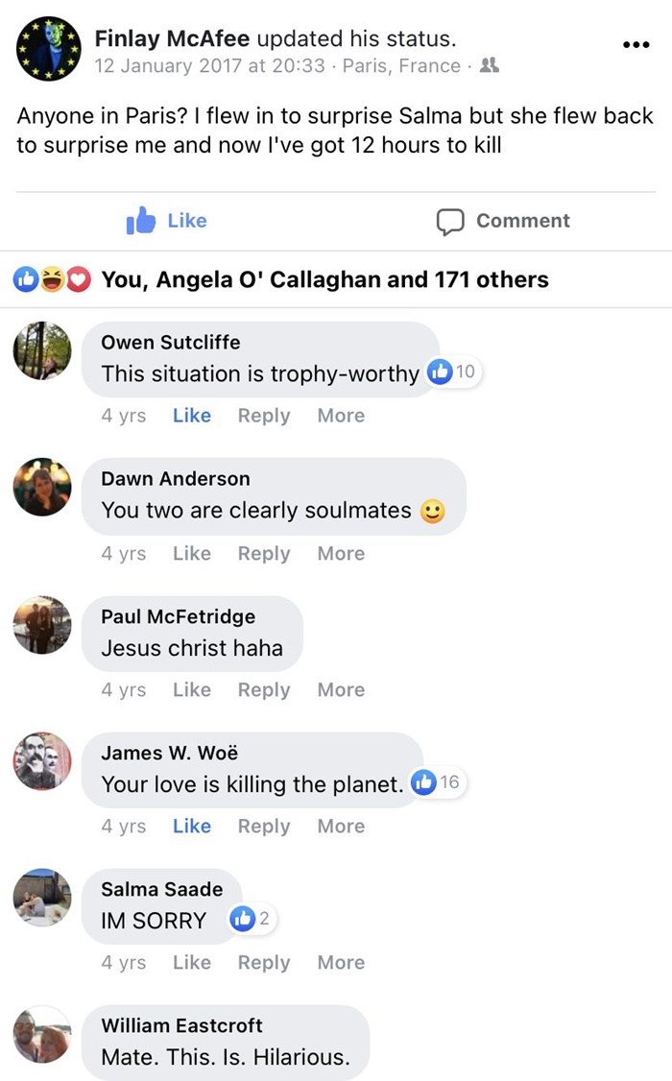The width and height of the screenshot is (672, 1081).
Task: Open Finlay McAfee's profile name link
Action: pyautogui.click(x=172, y=39)
